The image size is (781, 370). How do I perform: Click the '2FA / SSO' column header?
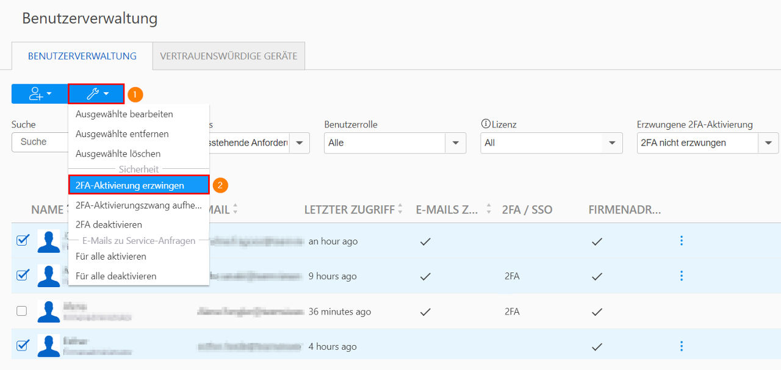pyautogui.click(x=527, y=210)
